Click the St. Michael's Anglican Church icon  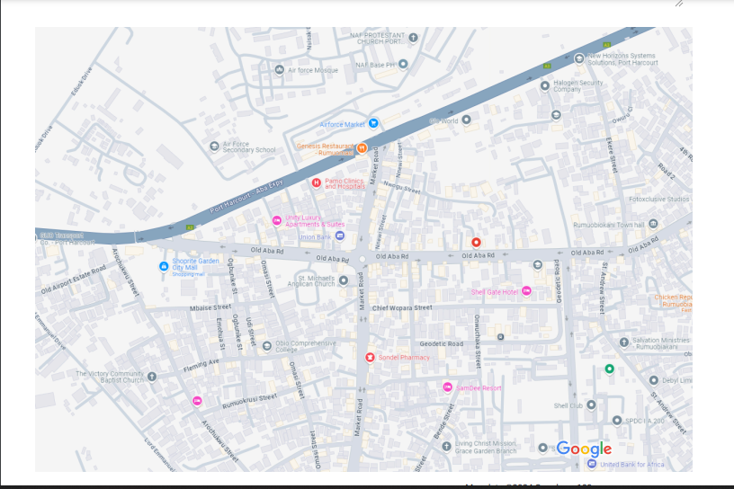tap(342, 281)
